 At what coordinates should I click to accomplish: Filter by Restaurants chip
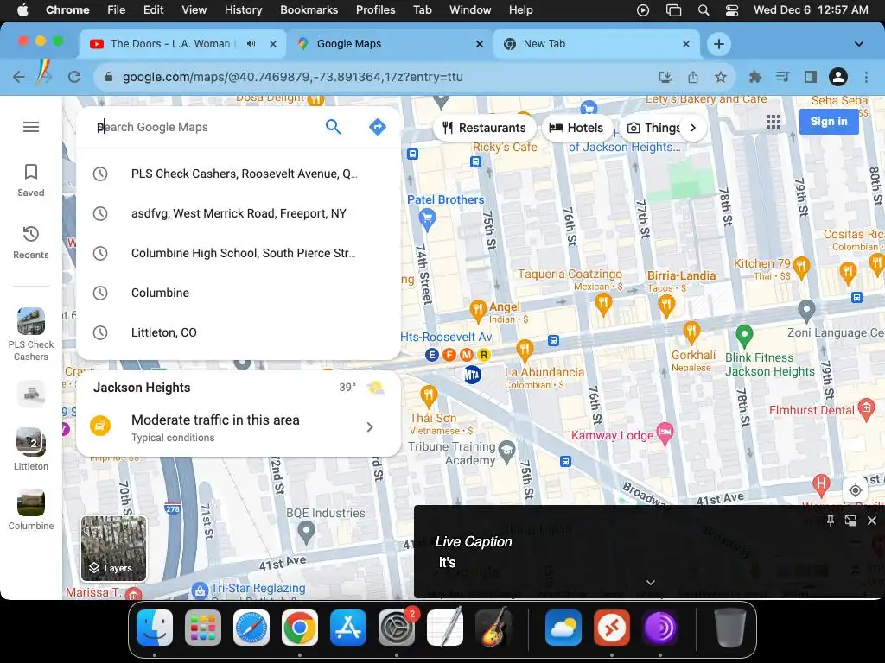pos(484,128)
